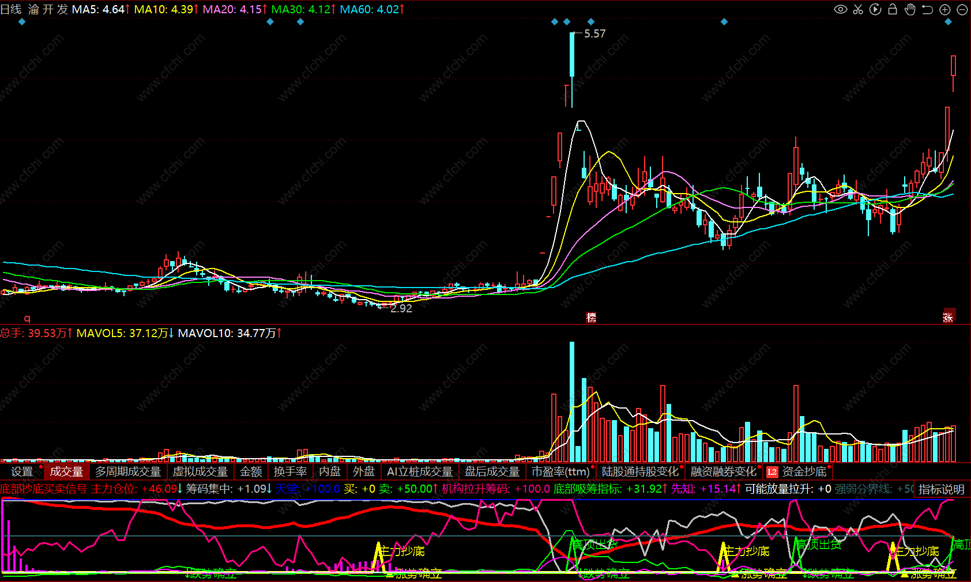Click the 机构拉升筹码: +100.0 value
The width and height of the screenshot is (971, 582).
(496, 489)
